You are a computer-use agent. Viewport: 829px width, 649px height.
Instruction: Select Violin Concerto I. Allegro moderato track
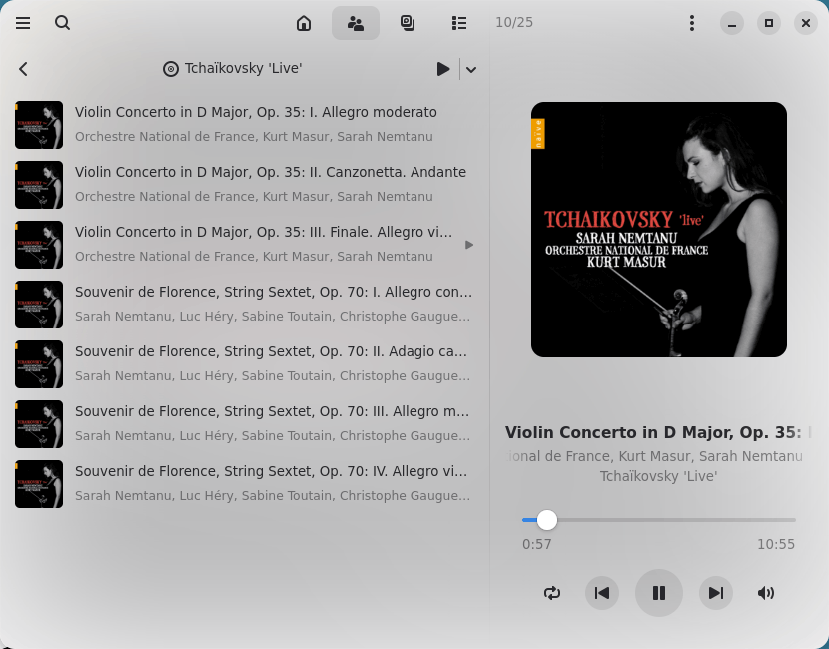[245, 124]
